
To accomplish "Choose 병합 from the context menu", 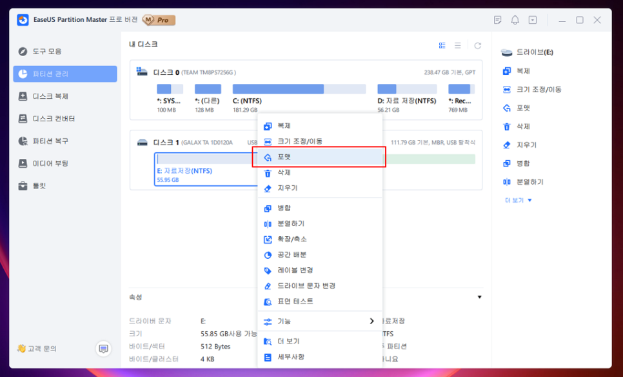I will coord(320,208).
